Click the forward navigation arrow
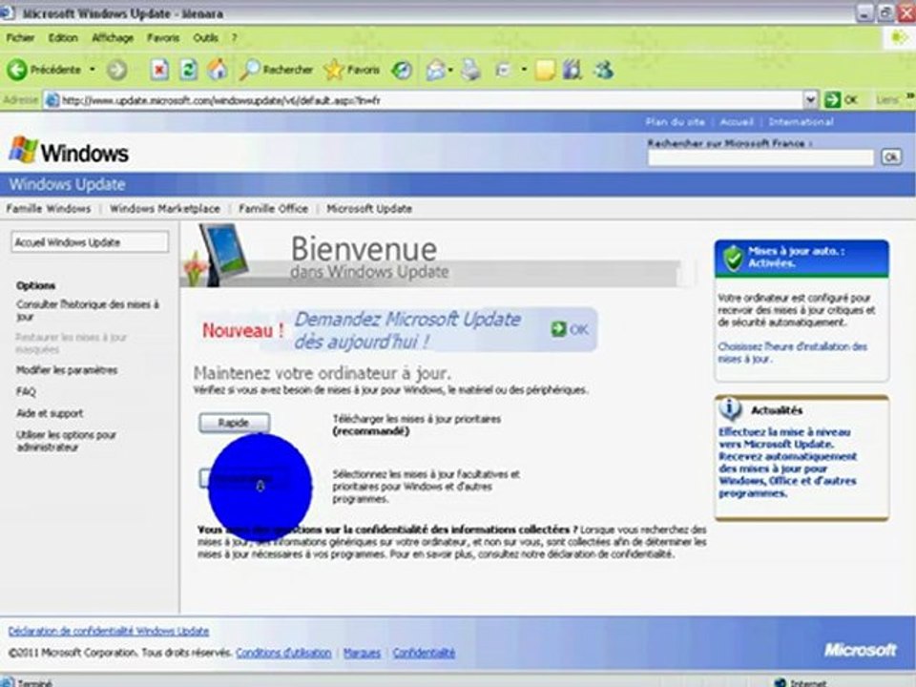Image resolution: width=916 pixels, height=687 pixels. pyautogui.click(x=116, y=70)
